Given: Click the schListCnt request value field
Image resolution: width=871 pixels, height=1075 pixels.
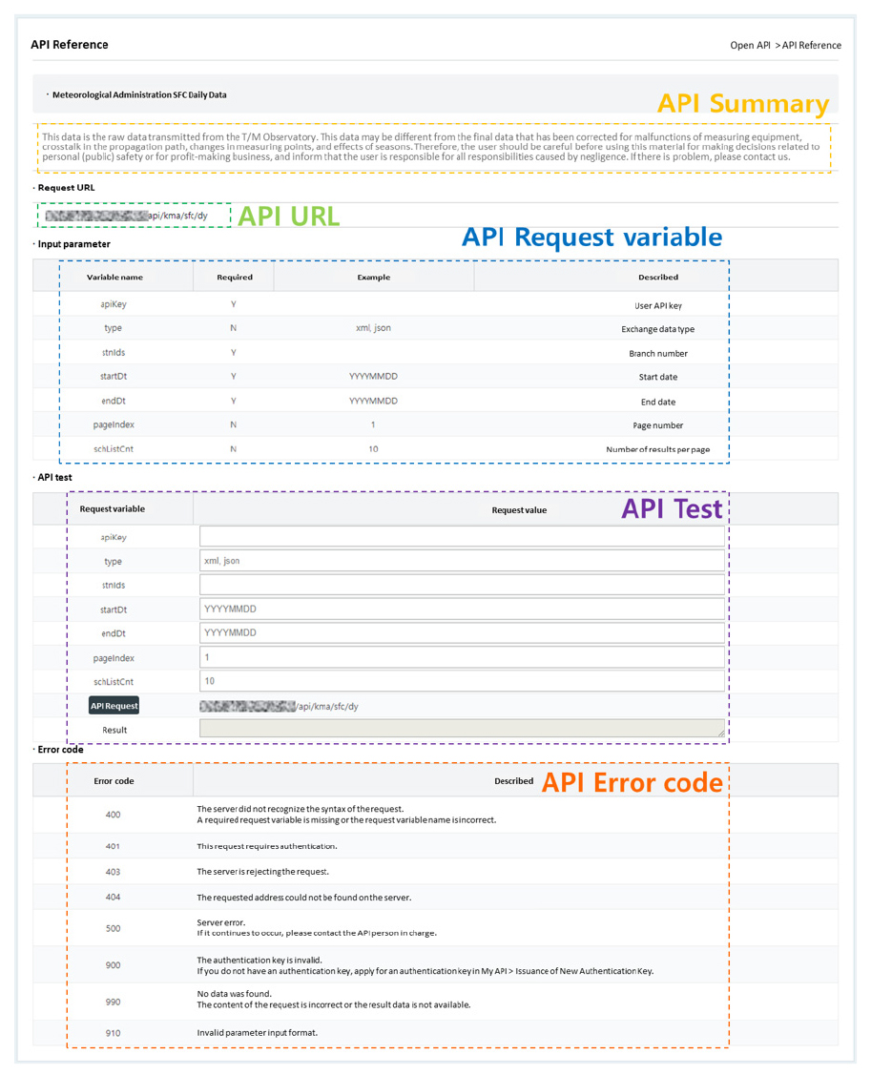Looking at the screenshot, I should 462,681.
